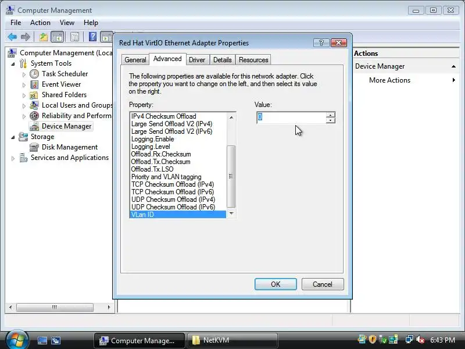This screenshot has width=465, height=349.
Task: Expand Services and Applications node
Action: point(13,158)
